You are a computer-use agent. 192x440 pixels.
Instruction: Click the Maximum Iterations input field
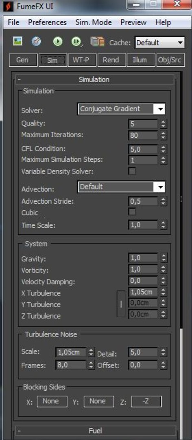pos(144,135)
